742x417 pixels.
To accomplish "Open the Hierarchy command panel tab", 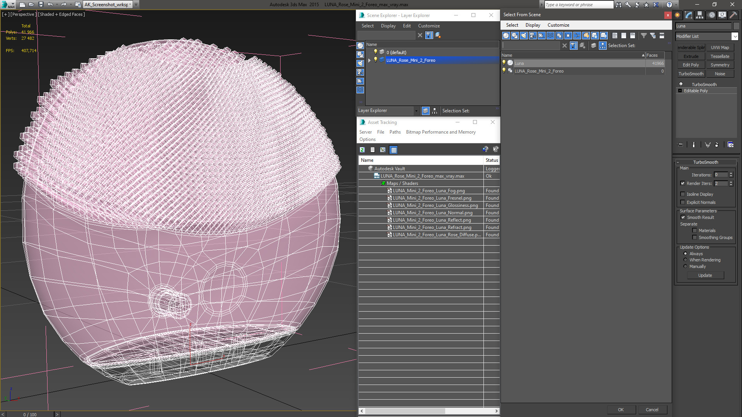I will coord(700,15).
